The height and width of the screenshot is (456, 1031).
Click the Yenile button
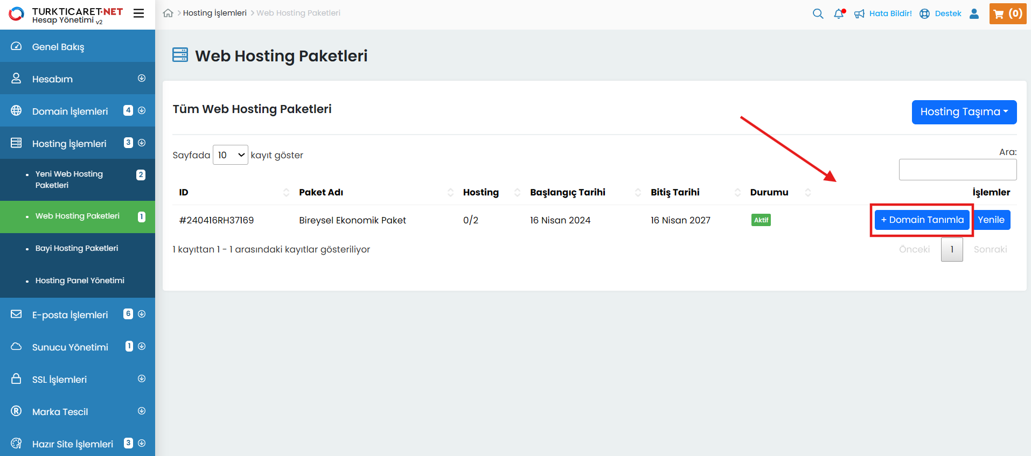click(x=991, y=220)
